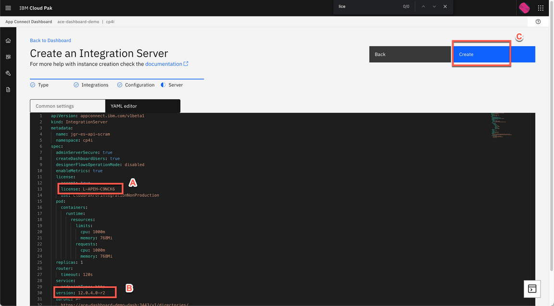
Task: Open the user profile avatar
Action: [x=524, y=8]
